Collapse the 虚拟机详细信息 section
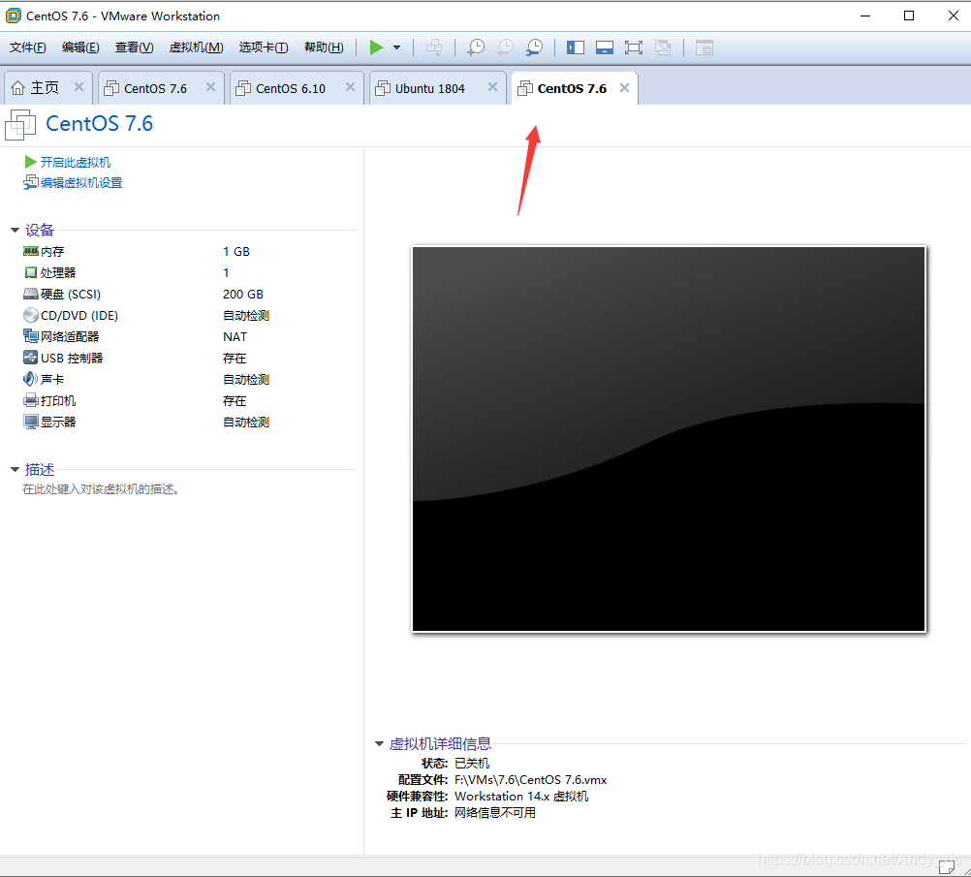Screen dimensions: 971x877 coord(379,744)
